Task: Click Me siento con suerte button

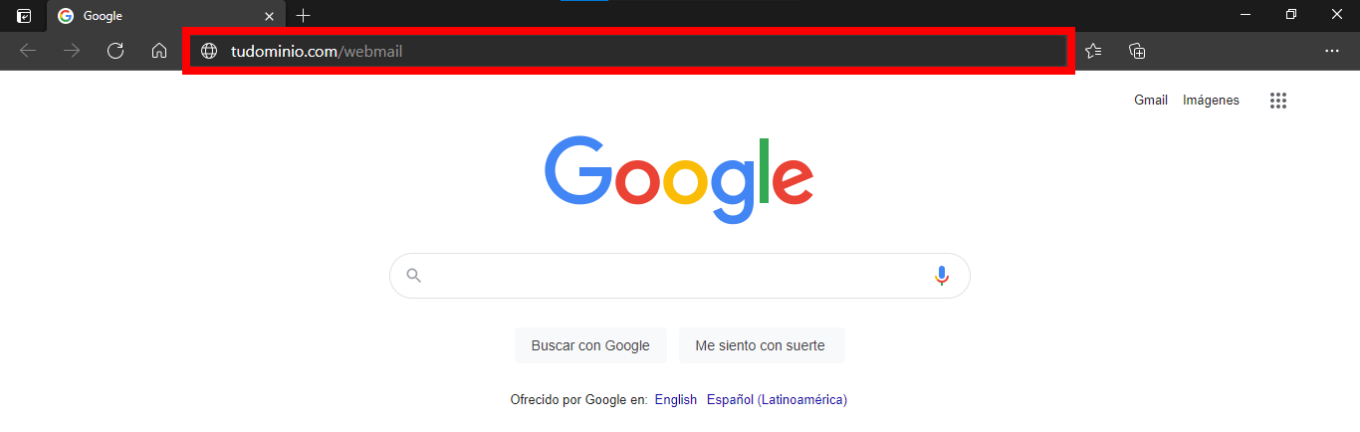Action: pyautogui.click(x=761, y=345)
